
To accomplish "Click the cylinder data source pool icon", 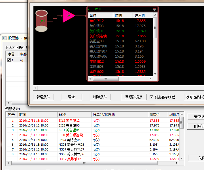I will point(41,21).
